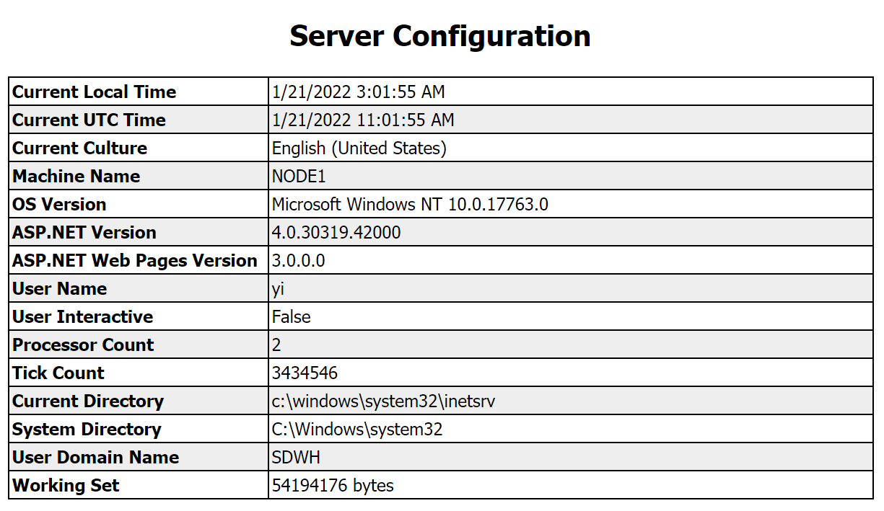Select the System Directory path C:\Windows\system32

point(357,430)
